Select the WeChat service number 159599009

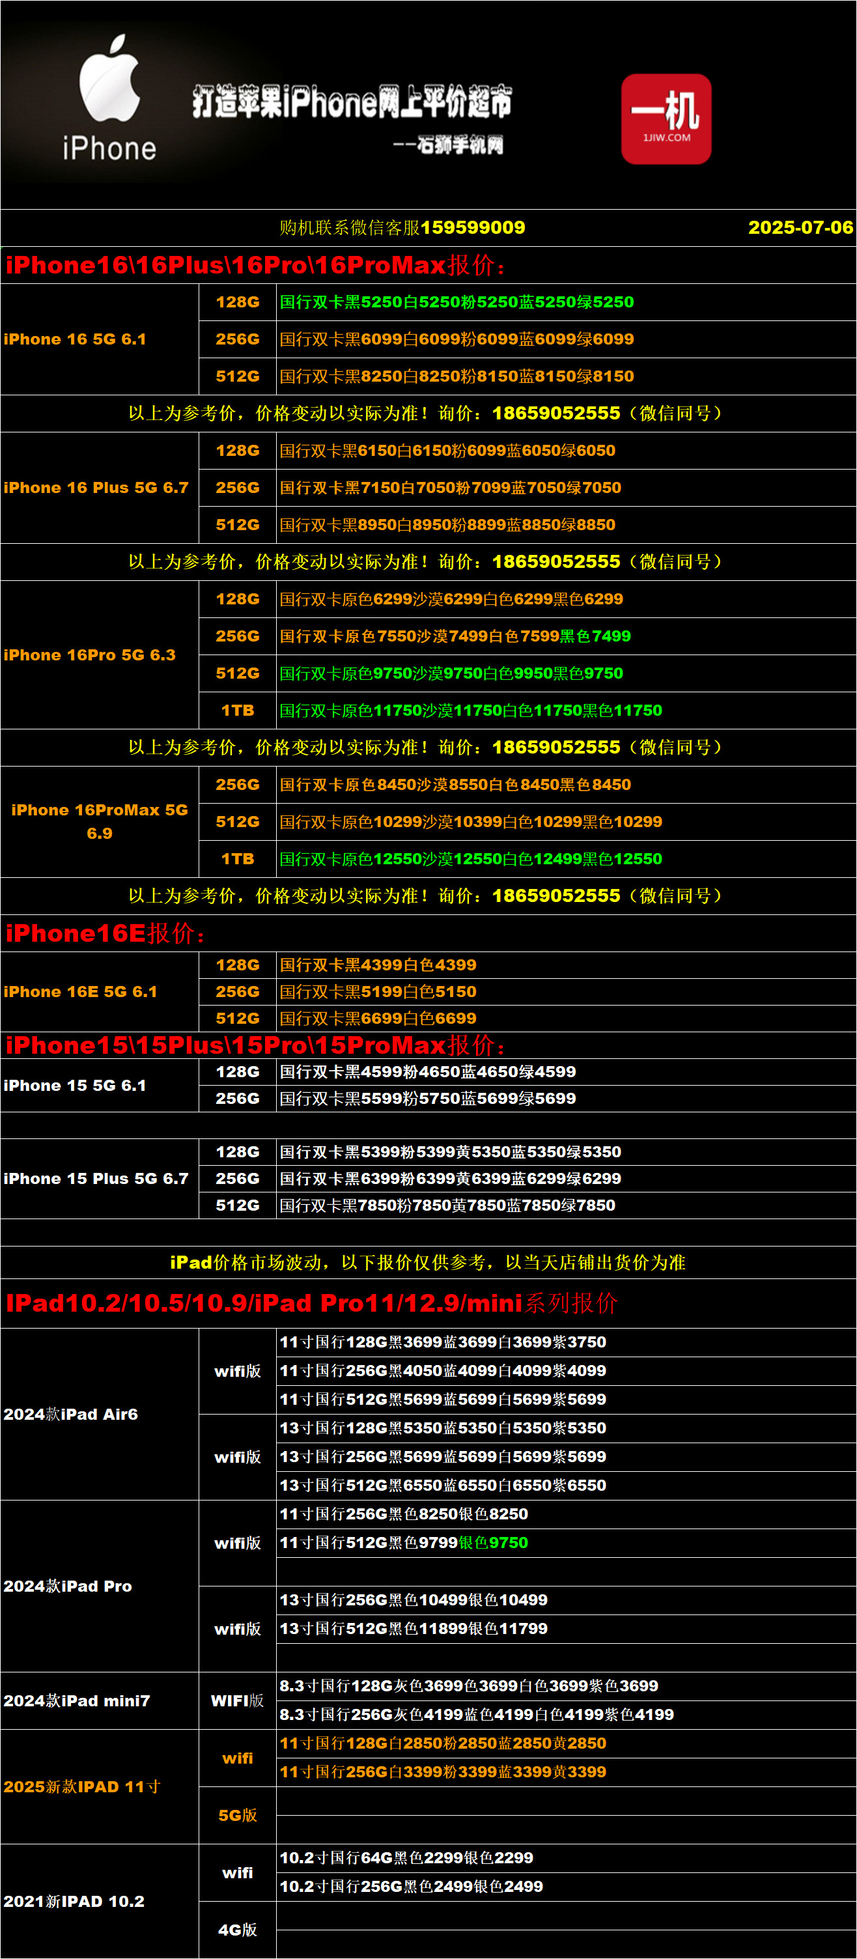pos(472,227)
